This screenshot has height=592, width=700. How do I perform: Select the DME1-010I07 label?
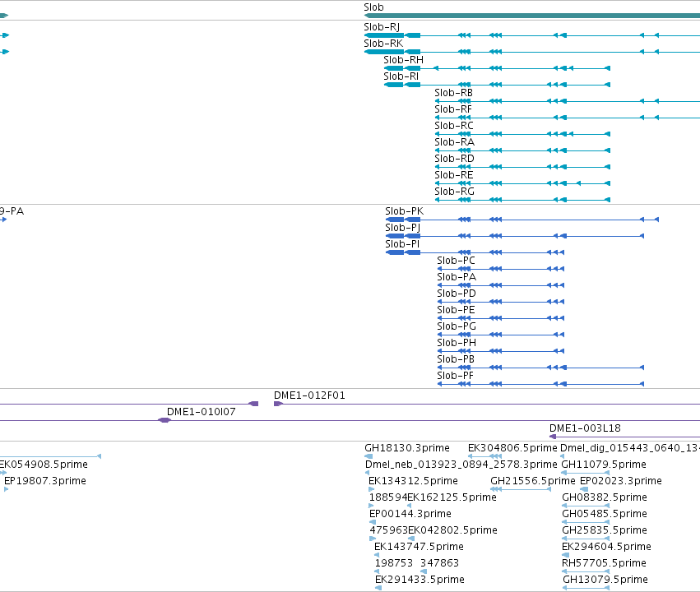coord(201,412)
